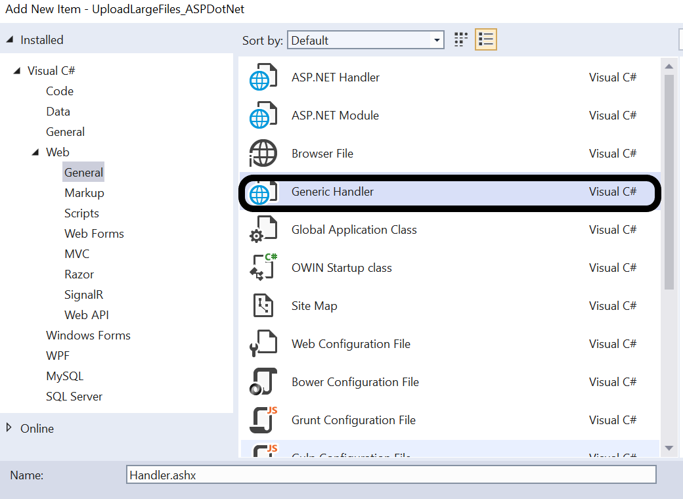Select the Data category
683x499 pixels.
coord(58,112)
